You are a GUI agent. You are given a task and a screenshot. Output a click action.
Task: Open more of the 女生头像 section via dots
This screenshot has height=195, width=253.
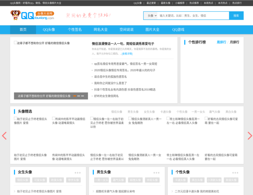point(77,173)
